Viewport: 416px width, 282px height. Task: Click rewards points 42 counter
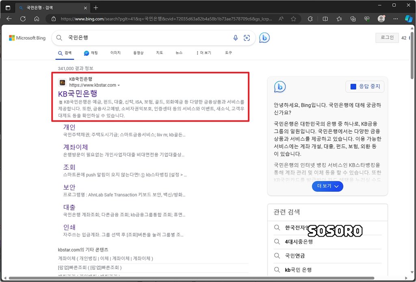pyautogui.click(x=404, y=38)
